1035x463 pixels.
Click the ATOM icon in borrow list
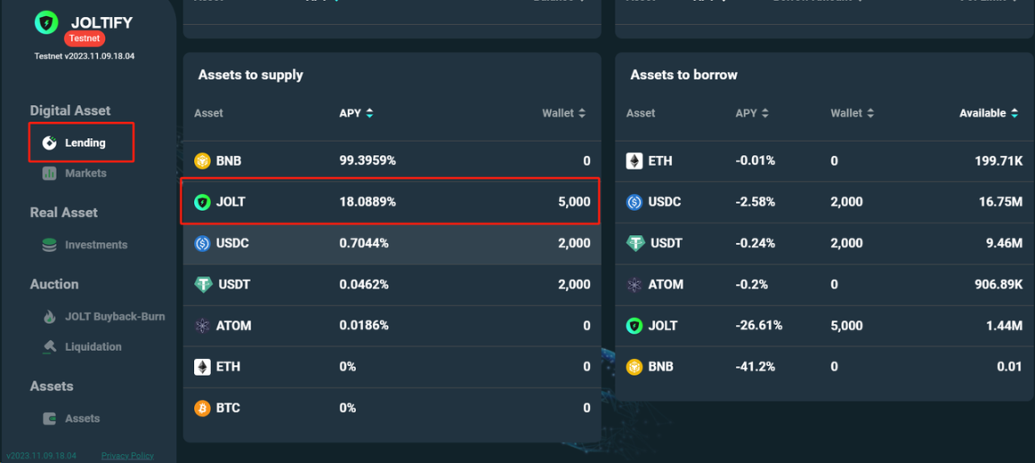coord(634,285)
